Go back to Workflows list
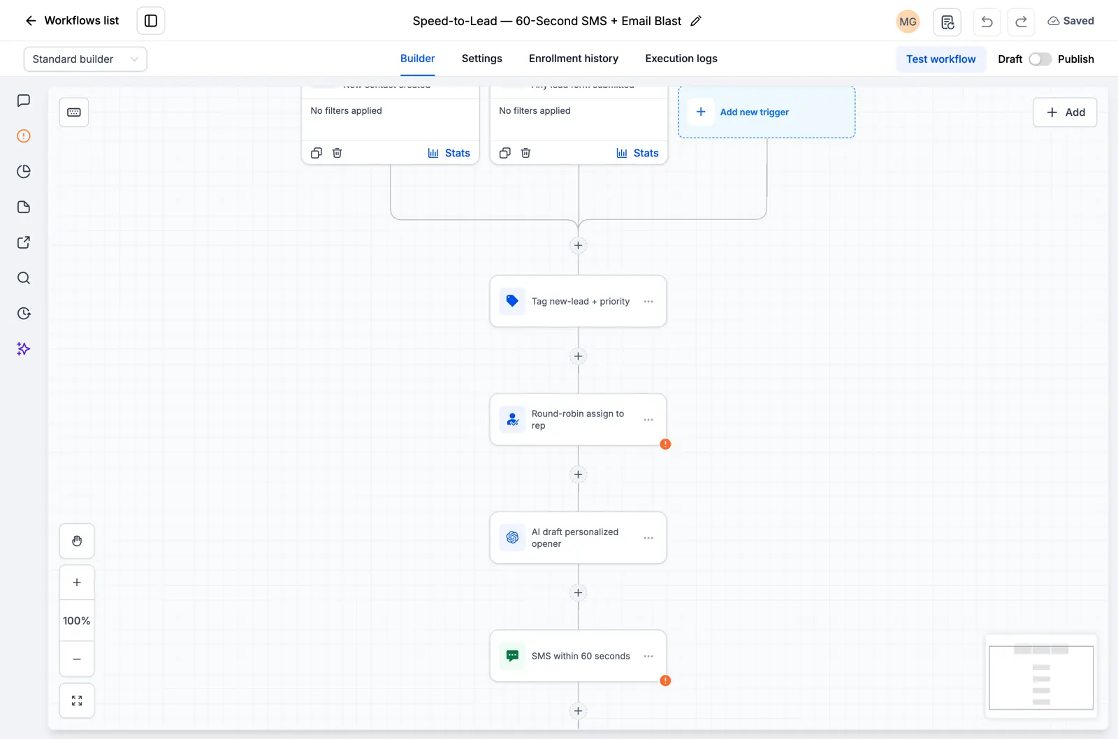1118x739 pixels. 72,21
